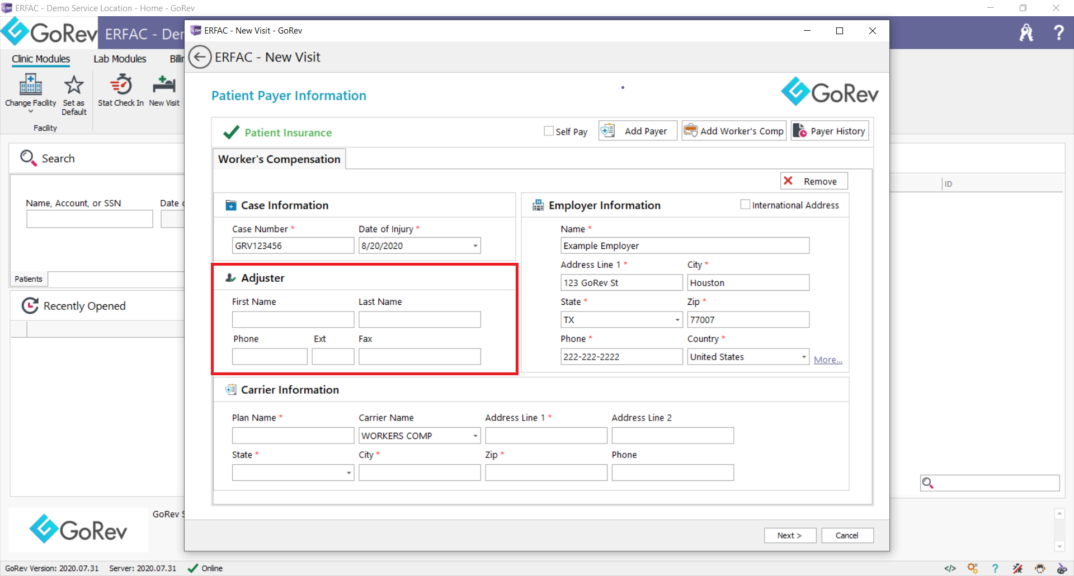Click the magnifier in bottom-right search box
The image size is (1074, 576).
(x=928, y=483)
